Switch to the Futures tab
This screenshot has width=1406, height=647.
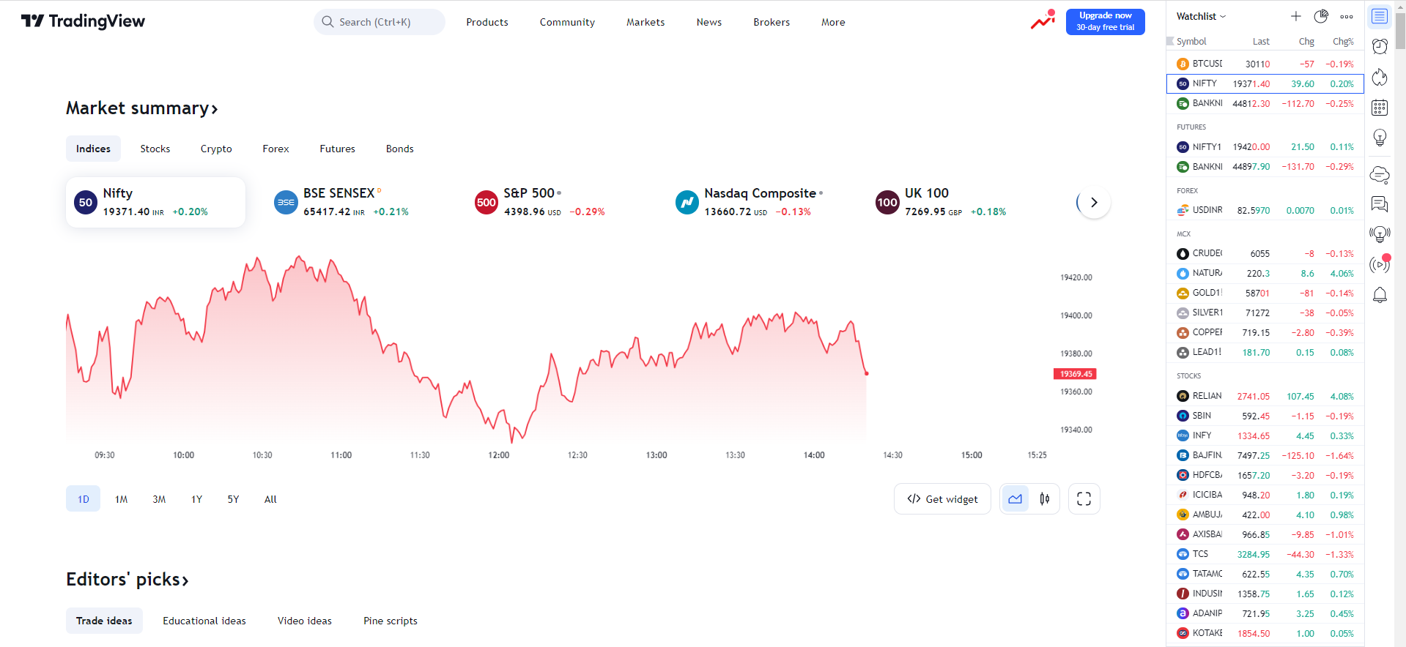pos(337,149)
